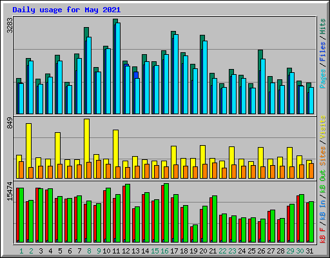Viewport: 330px width, 258px height.
Task: Click the 3283 axis value label
Action: tap(10, 25)
